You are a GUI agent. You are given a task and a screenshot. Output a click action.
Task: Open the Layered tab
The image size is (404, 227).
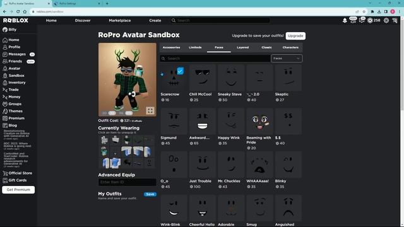tap(242, 48)
